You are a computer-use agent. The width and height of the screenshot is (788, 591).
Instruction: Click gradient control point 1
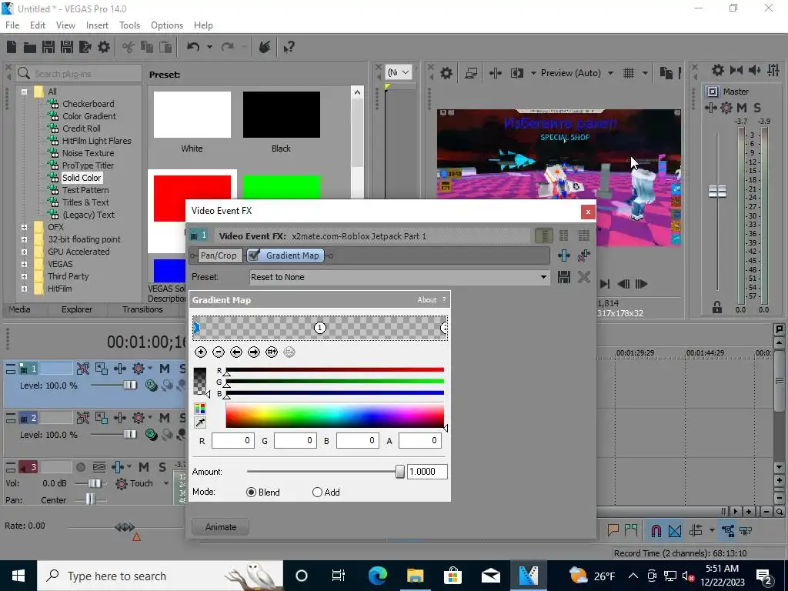320,328
